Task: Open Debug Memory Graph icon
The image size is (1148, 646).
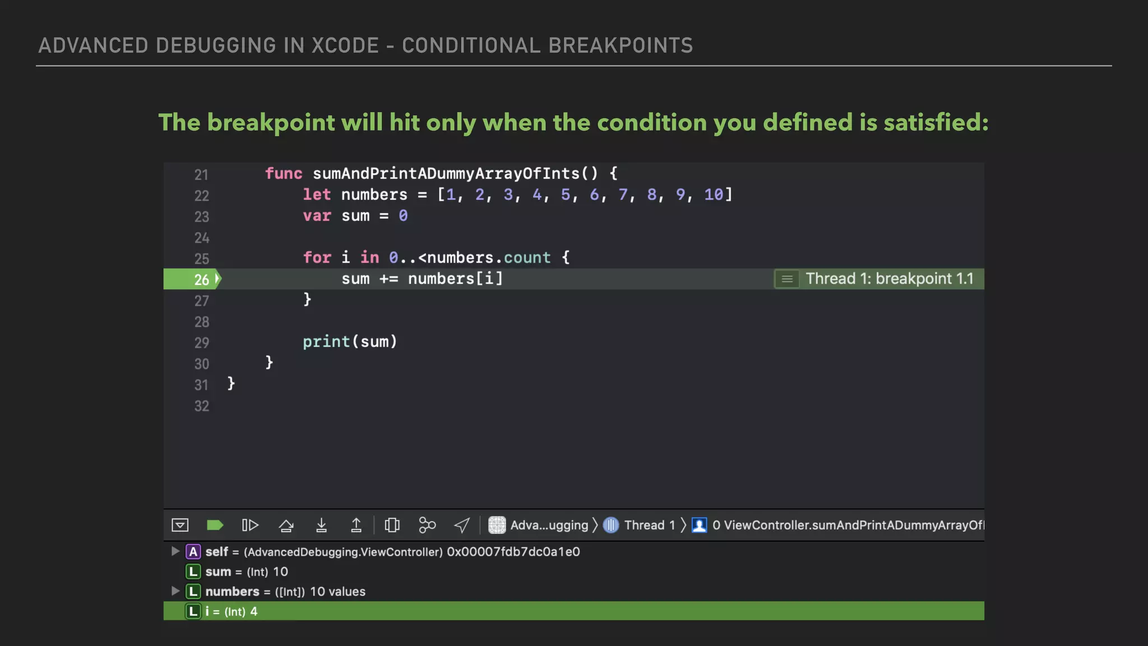Action: (427, 525)
